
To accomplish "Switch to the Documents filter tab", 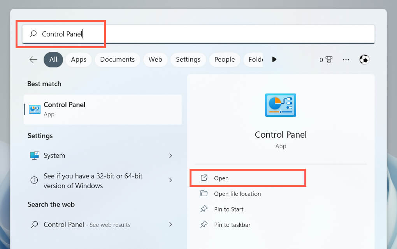I will tap(117, 59).
